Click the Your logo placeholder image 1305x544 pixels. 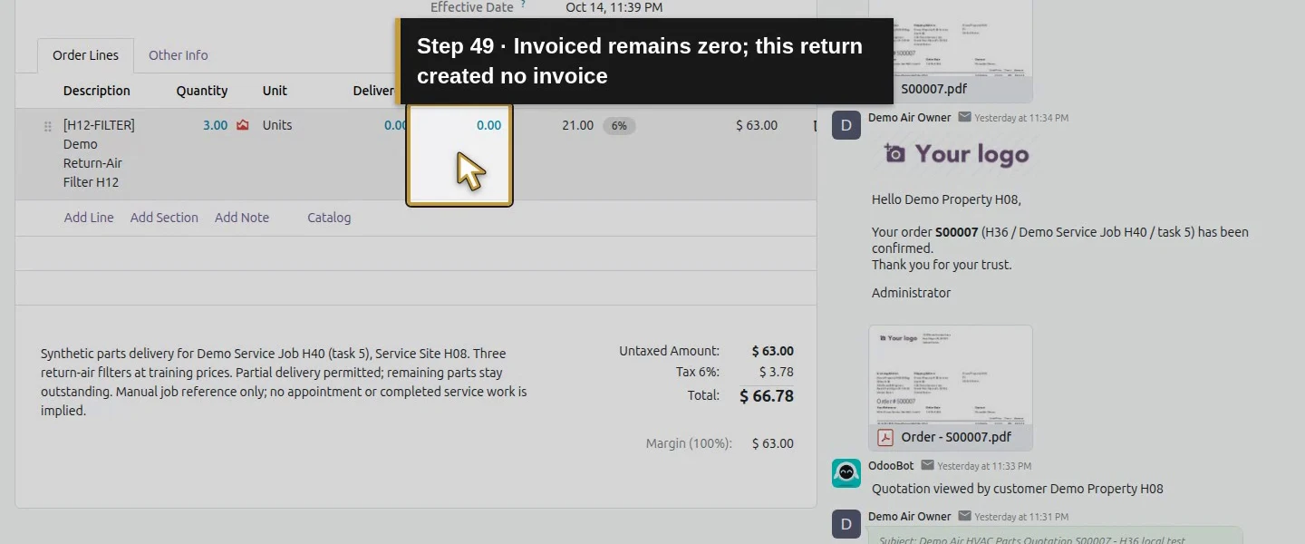tap(957, 154)
